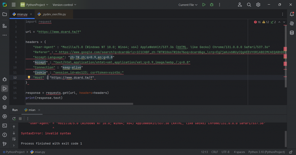This screenshot has width=296, height=155.
Task: Click the Run panel title label
Action: 15,110
